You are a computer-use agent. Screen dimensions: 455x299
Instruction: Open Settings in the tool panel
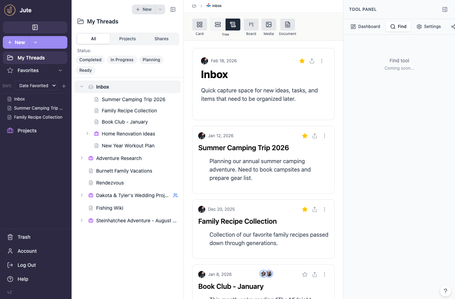click(429, 26)
